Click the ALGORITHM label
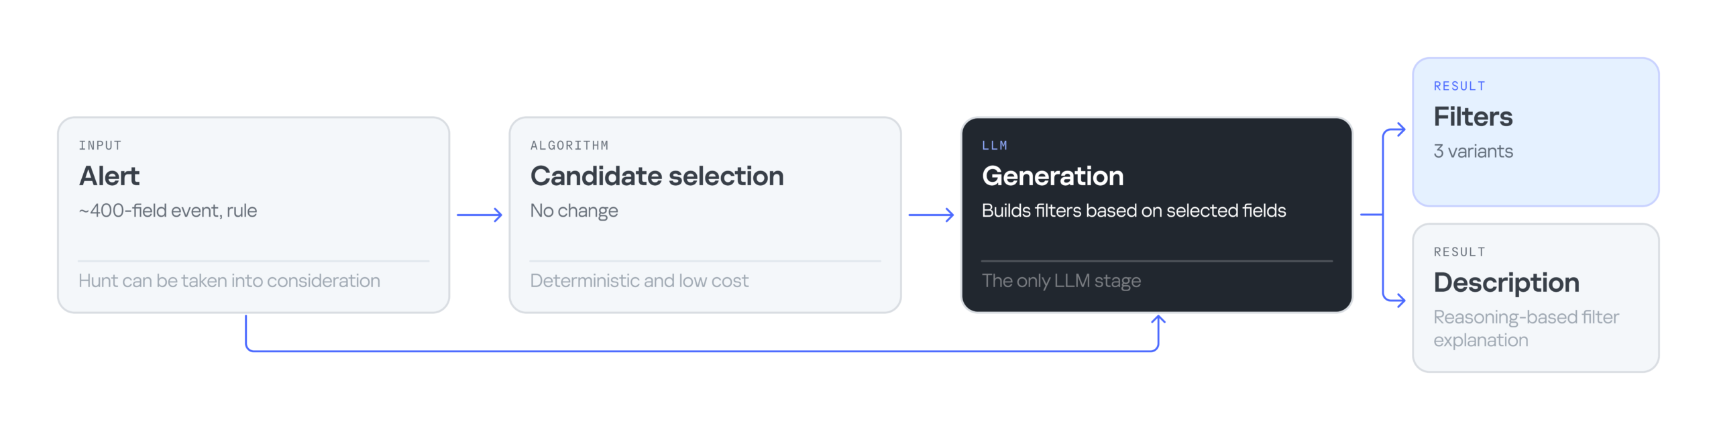The image size is (1717, 430). pos(569,146)
